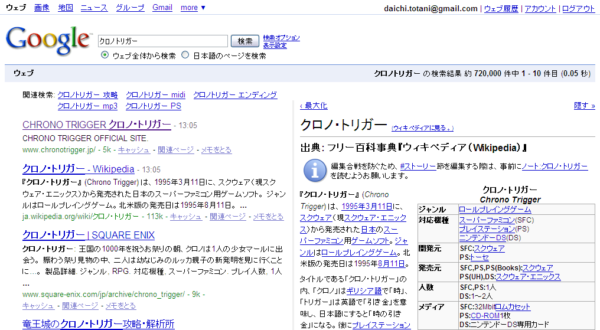Open 関連ページ link for ja.wikipedia.org result
The image size is (600, 330).
tap(228, 217)
